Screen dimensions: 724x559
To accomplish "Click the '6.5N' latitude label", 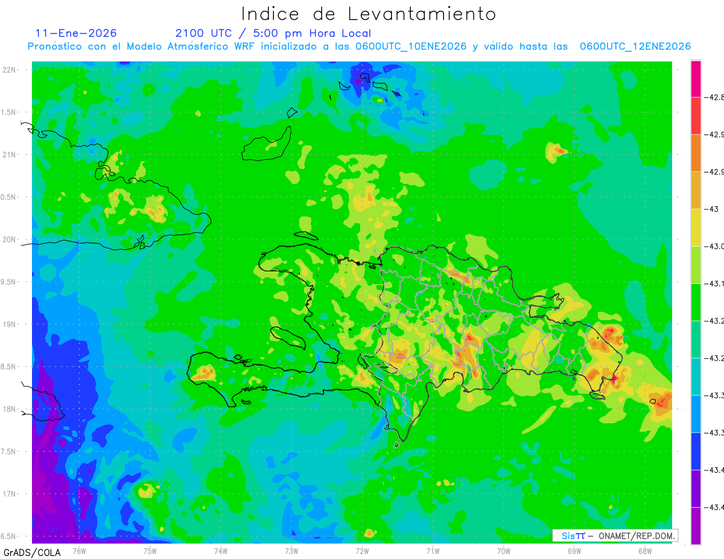I will pyautogui.click(x=9, y=536).
